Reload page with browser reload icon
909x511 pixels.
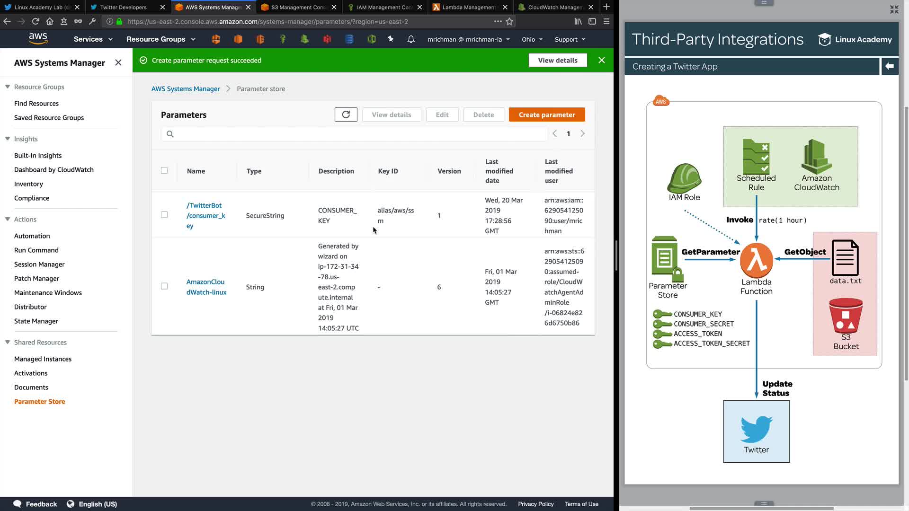pyautogui.click(x=36, y=21)
